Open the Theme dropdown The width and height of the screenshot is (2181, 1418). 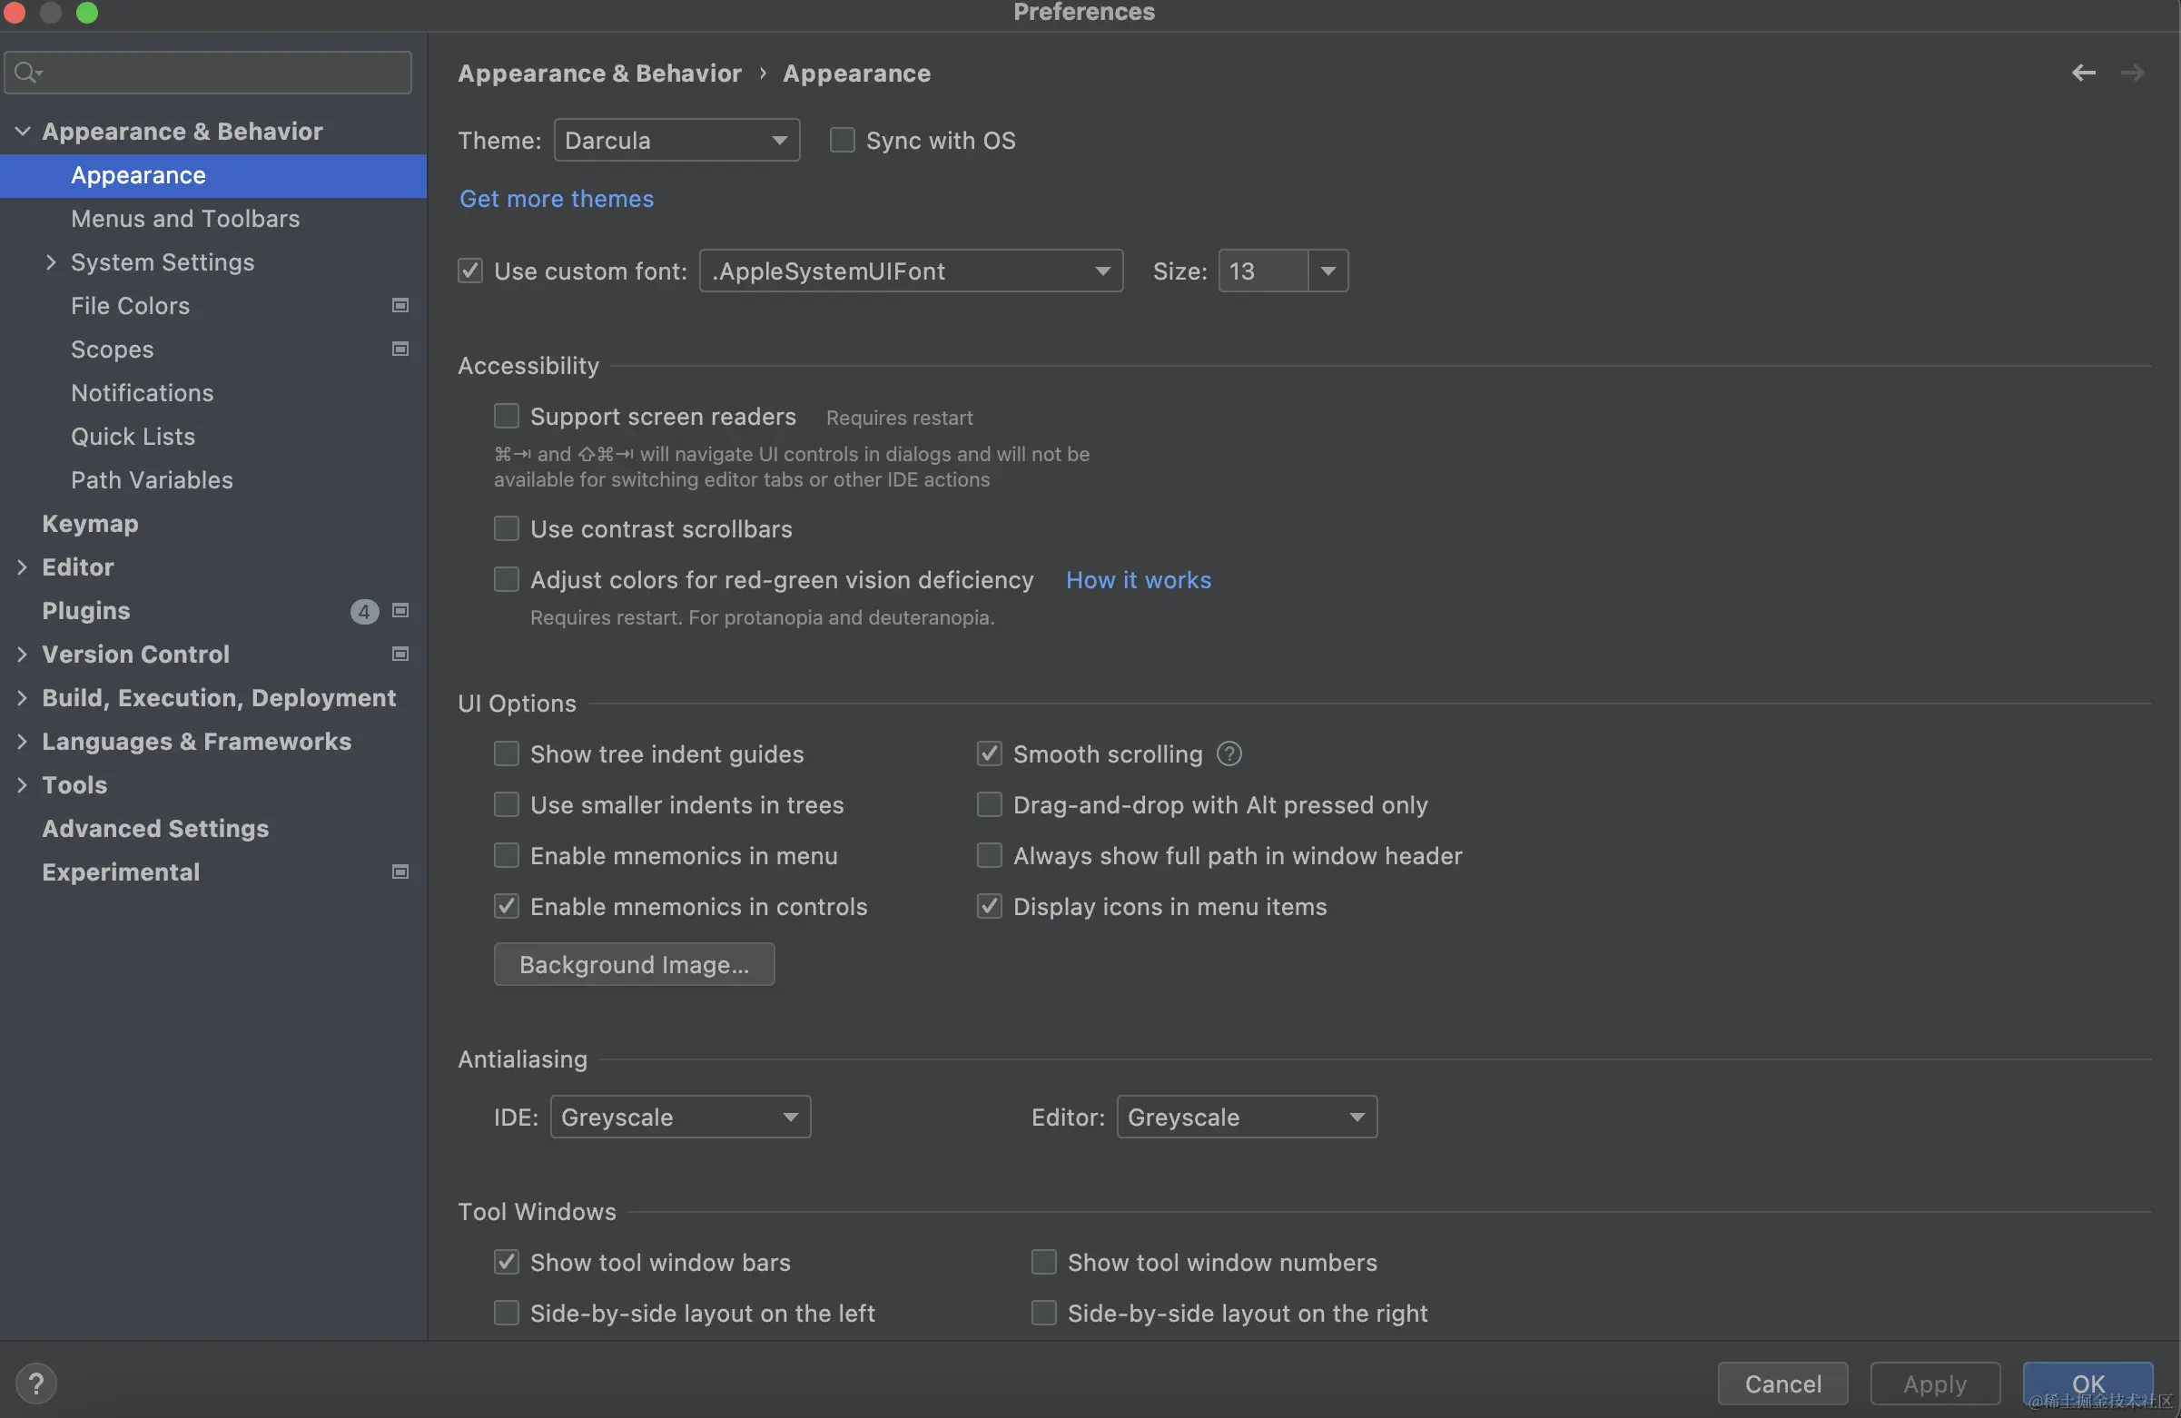(676, 140)
